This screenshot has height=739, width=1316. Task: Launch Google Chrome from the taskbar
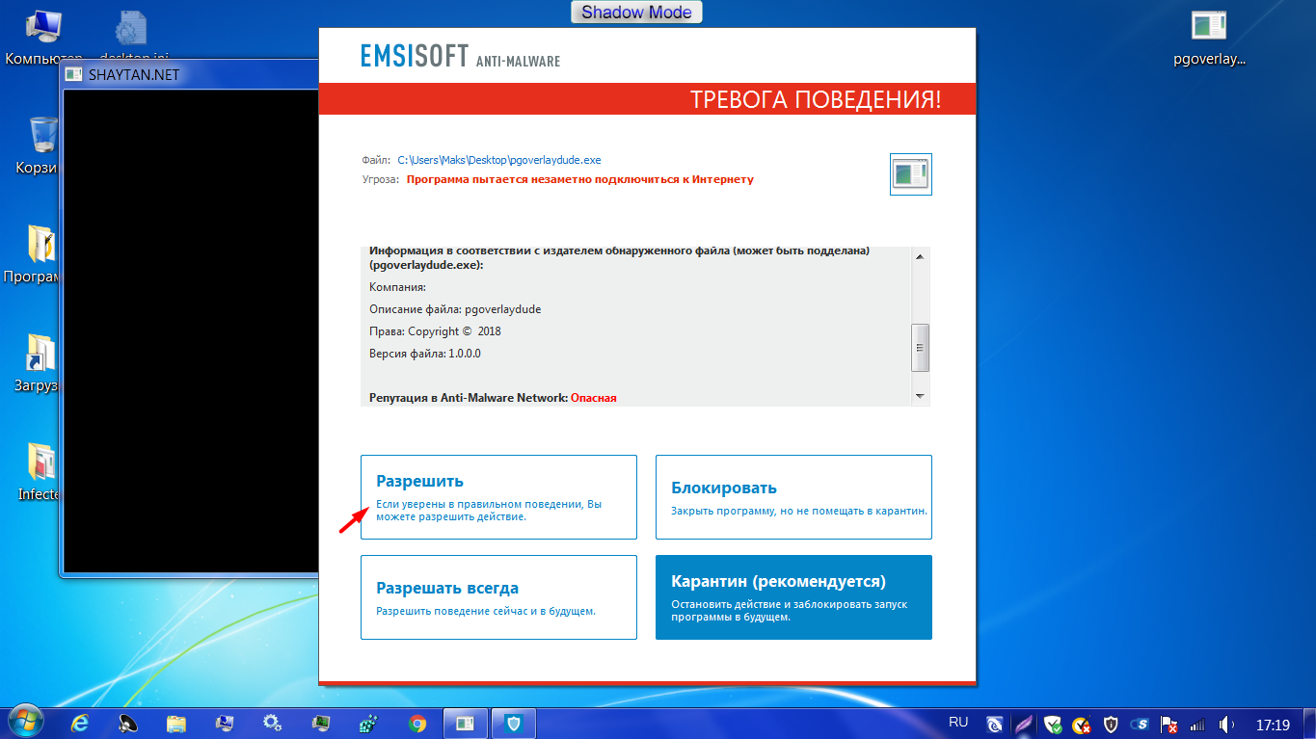coord(417,723)
